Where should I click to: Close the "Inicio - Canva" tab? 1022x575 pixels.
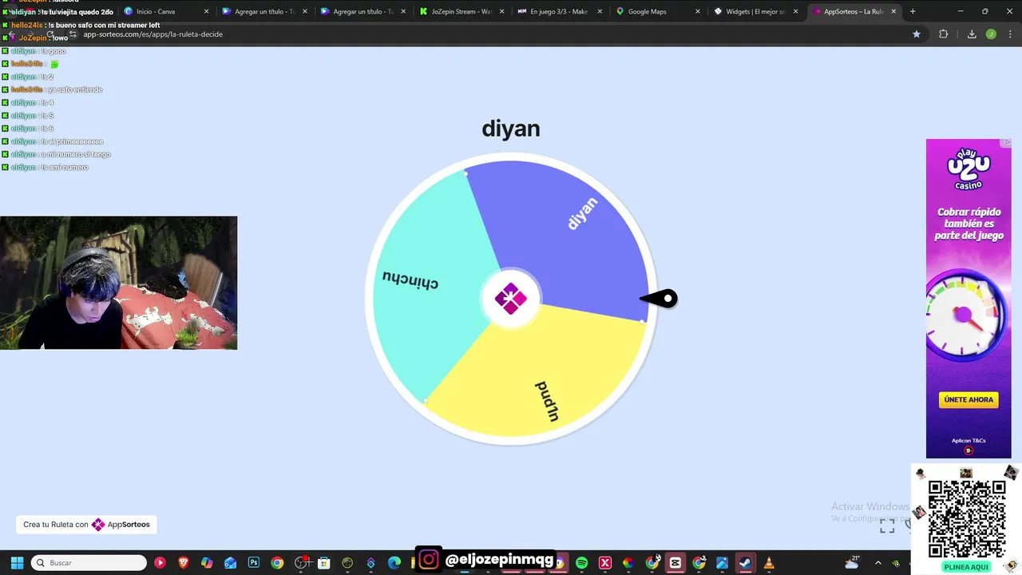click(x=206, y=11)
